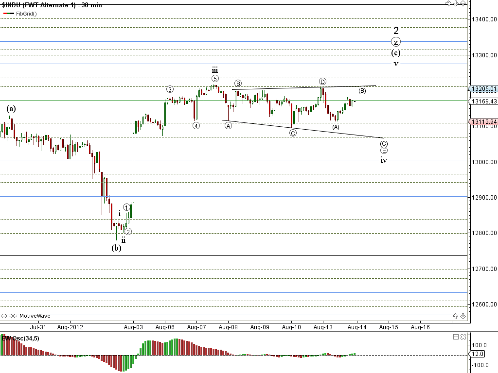498x373 pixels.
Task: Close the EW Osc study panel
Action: 463,337
